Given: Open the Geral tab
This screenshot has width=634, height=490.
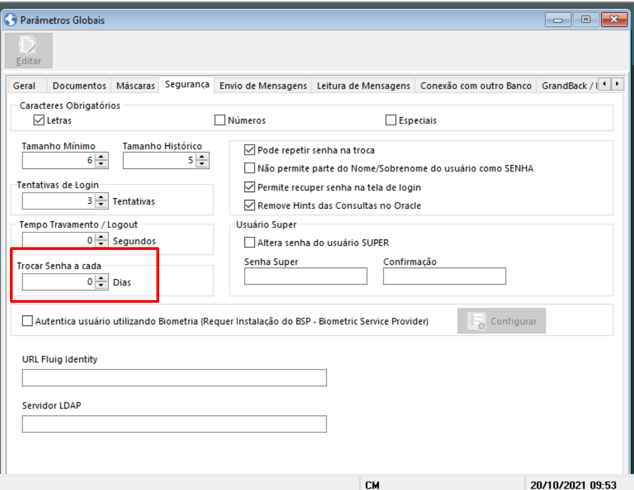Looking at the screenshot, I should pyautogui.click(x=24, y=86).
